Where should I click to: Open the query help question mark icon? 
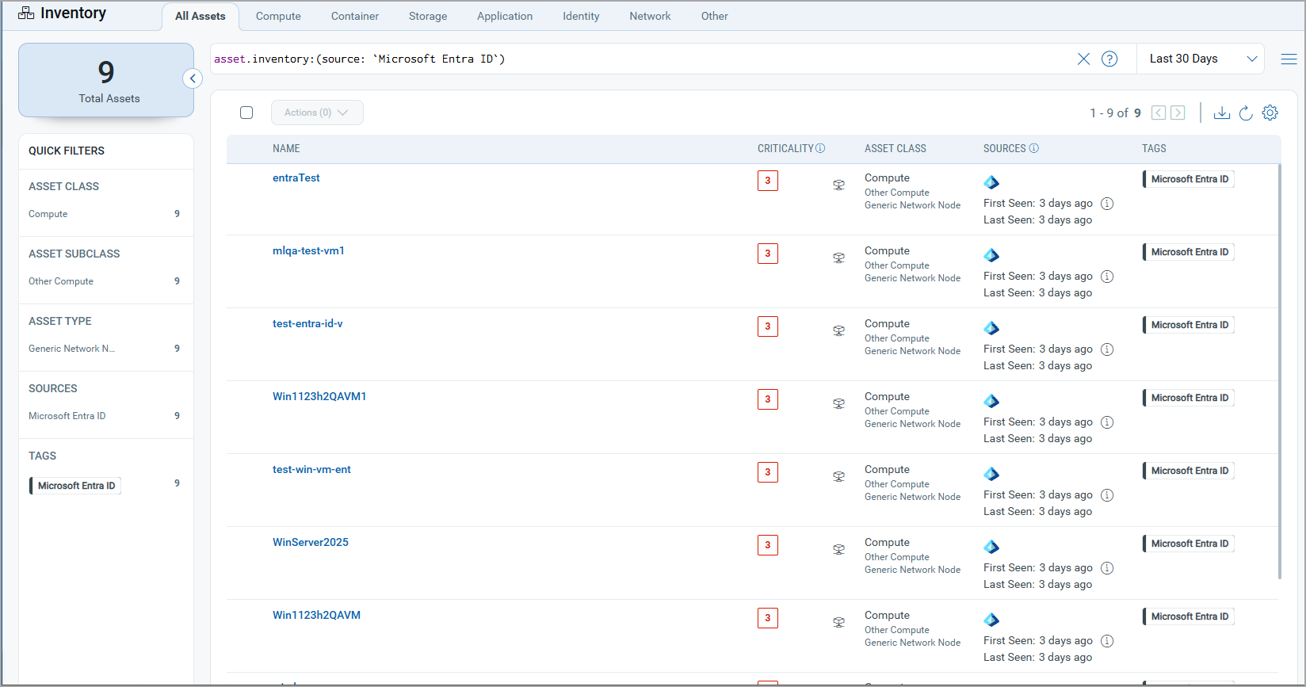point(1109,59)
